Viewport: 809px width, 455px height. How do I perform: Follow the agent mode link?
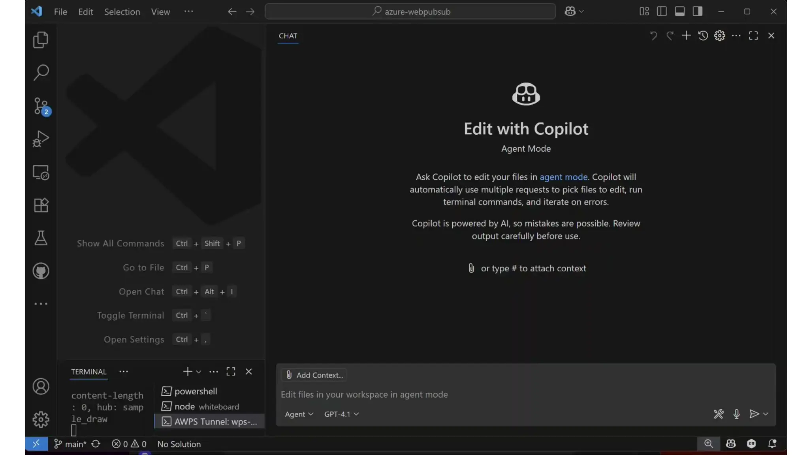[x=563, y=177]
